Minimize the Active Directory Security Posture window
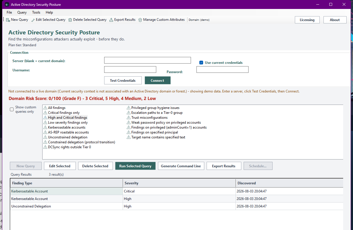Screen dimensions: 353x230 pos(318,4)
